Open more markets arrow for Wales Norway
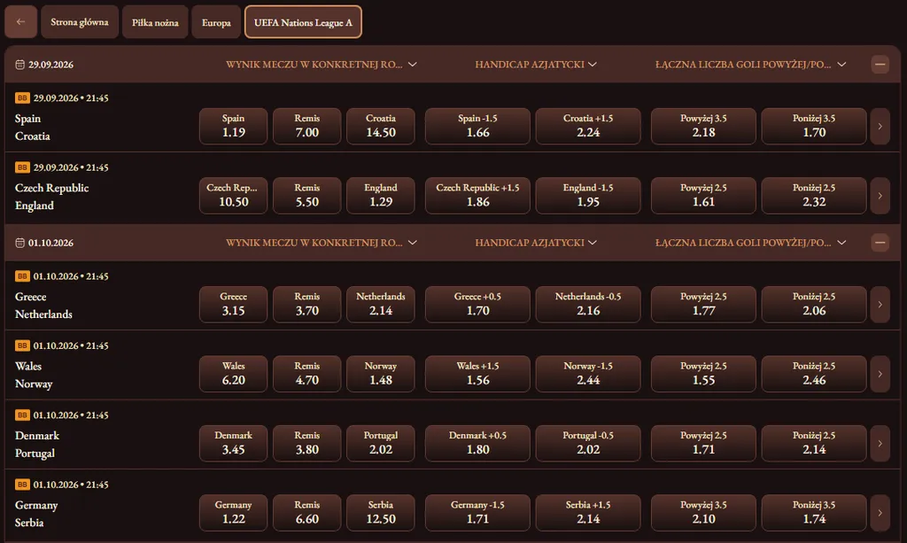The width and height of the screenshot is (907, 543). 880,374
